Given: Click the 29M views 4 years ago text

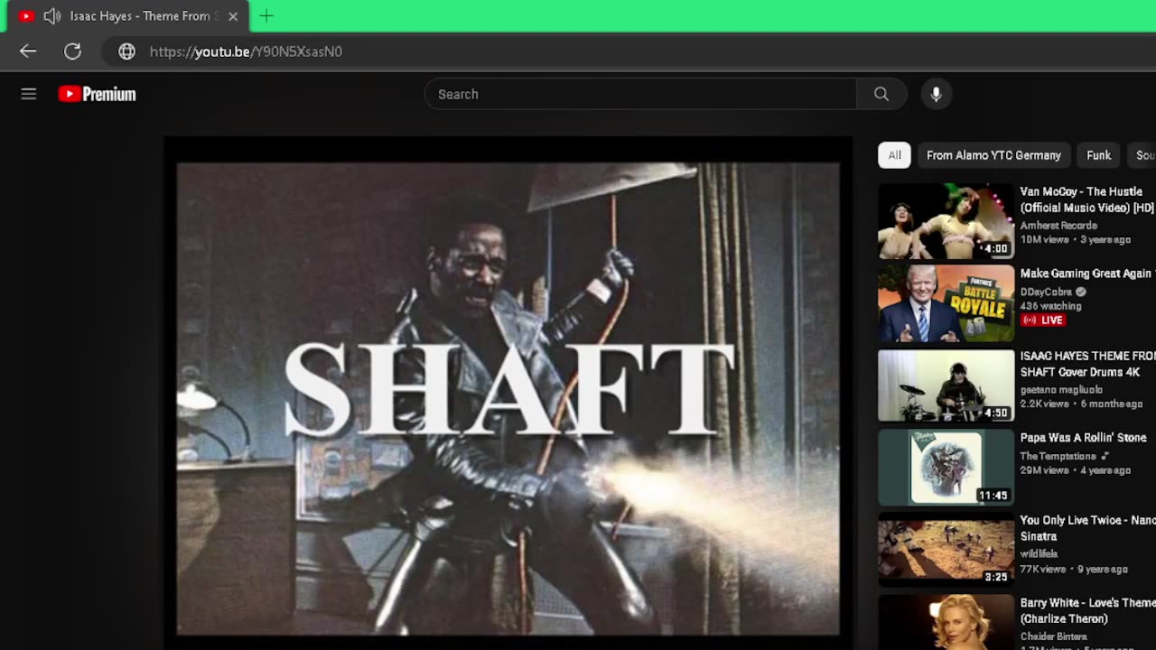Looking at the screenshot, I should click(1076, 470).
